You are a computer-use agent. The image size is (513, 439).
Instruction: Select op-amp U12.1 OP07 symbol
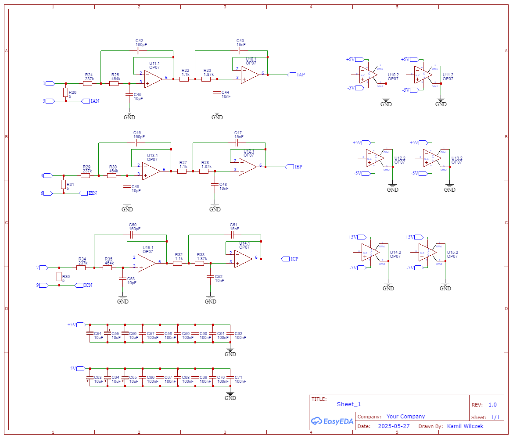click(248, 167)
